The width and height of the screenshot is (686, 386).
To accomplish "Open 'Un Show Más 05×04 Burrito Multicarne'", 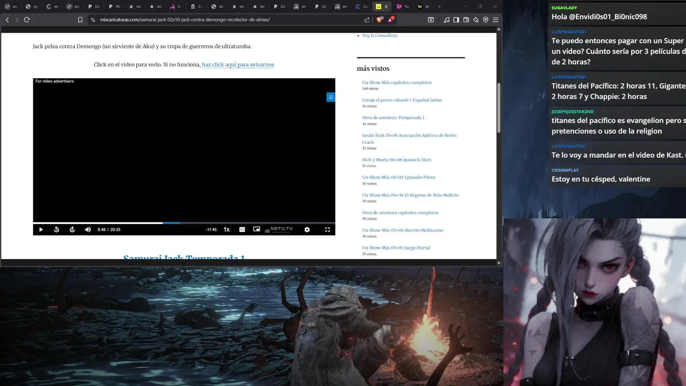I will pyautogui.click(x=402, y=231).
